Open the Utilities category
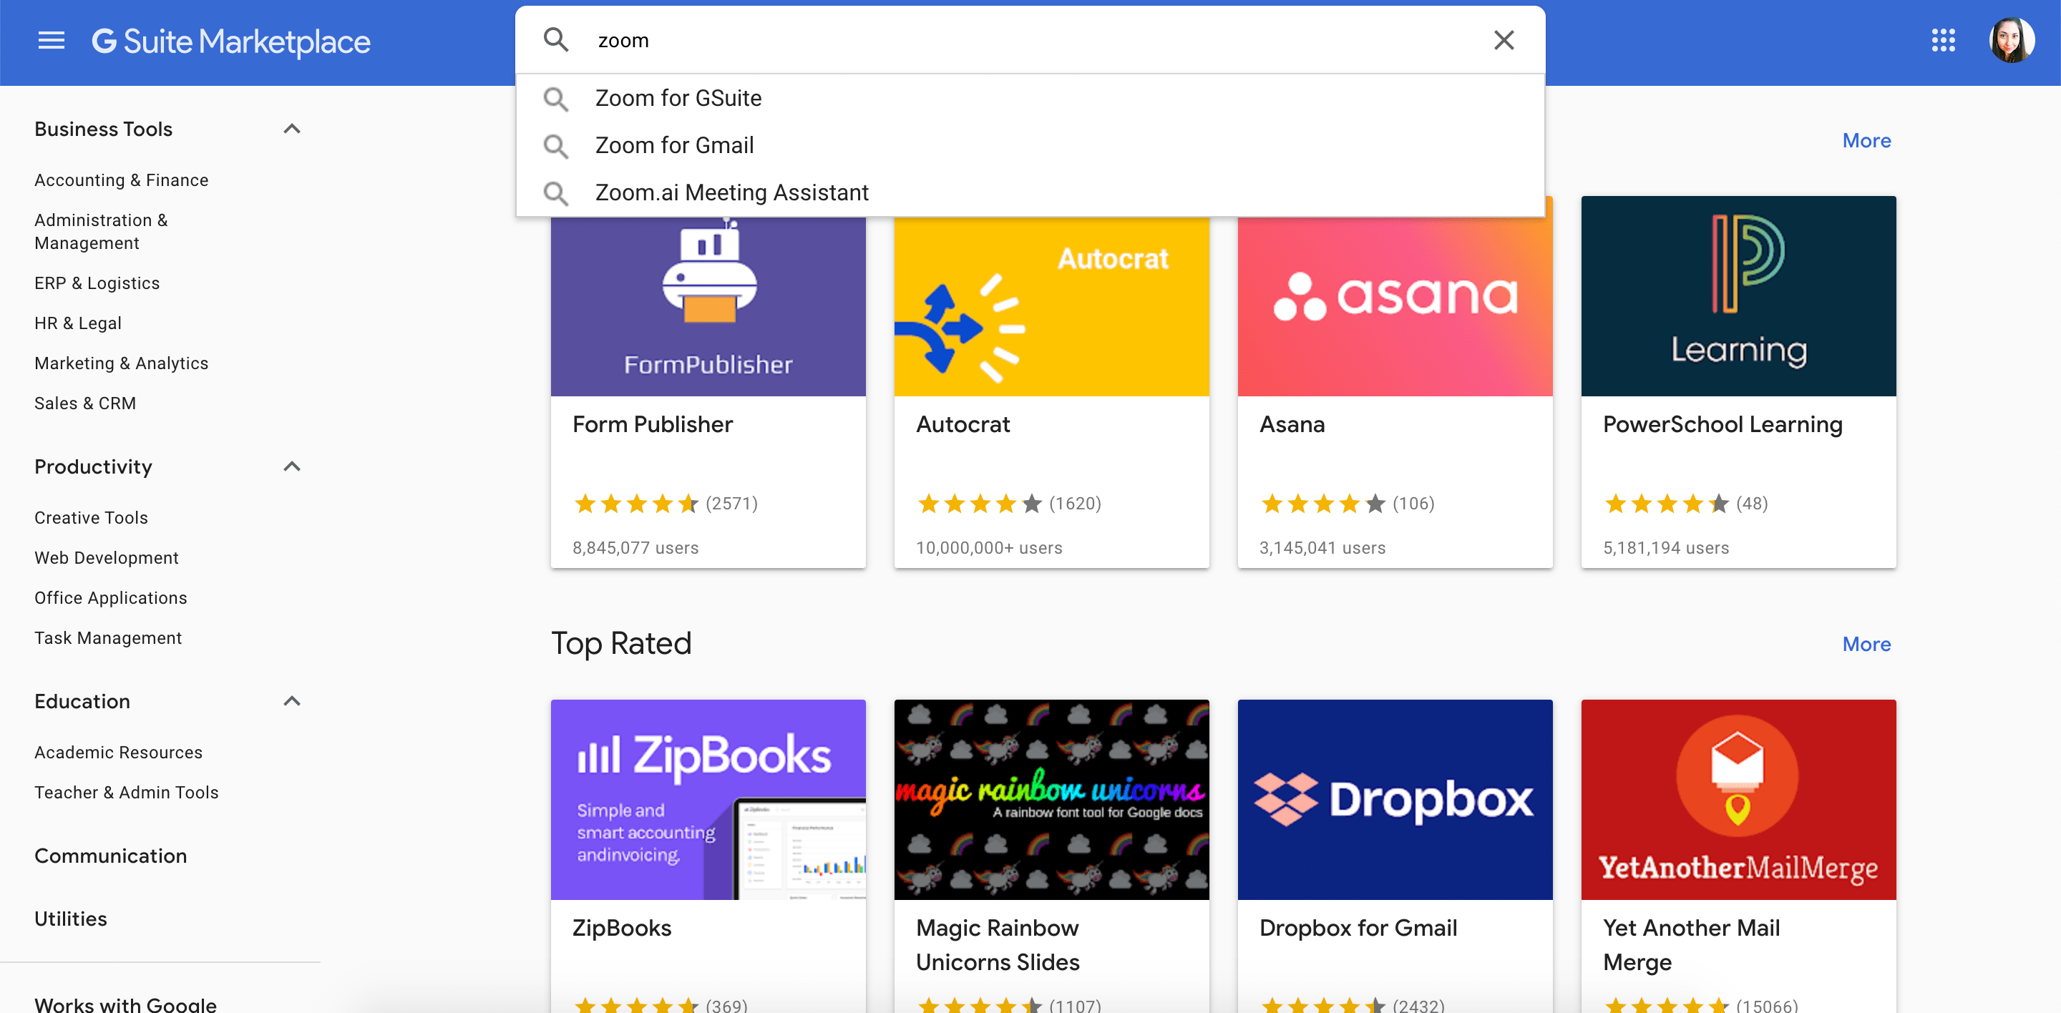 pos(70,919)
